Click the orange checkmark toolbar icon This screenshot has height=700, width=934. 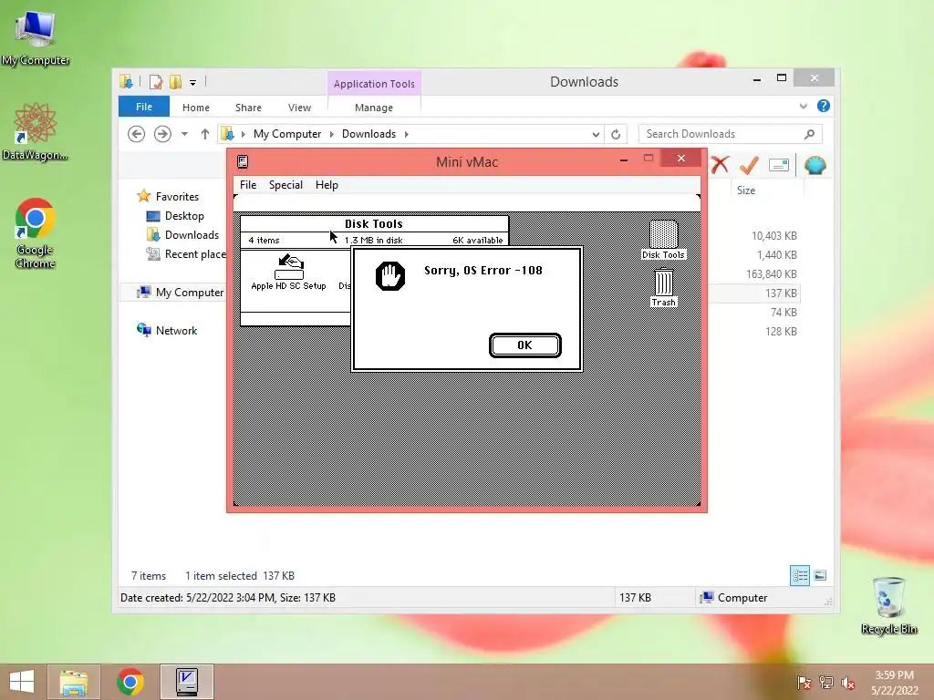[x=749, y=165]
